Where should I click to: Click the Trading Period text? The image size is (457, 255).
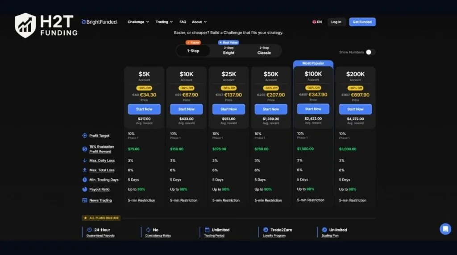tap(214, 235)
